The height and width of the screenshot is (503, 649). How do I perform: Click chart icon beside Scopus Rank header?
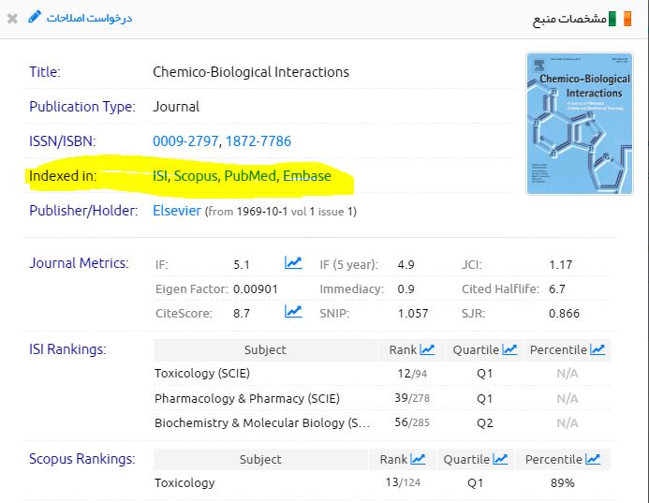pyautogui.click(x=418, y=459)
